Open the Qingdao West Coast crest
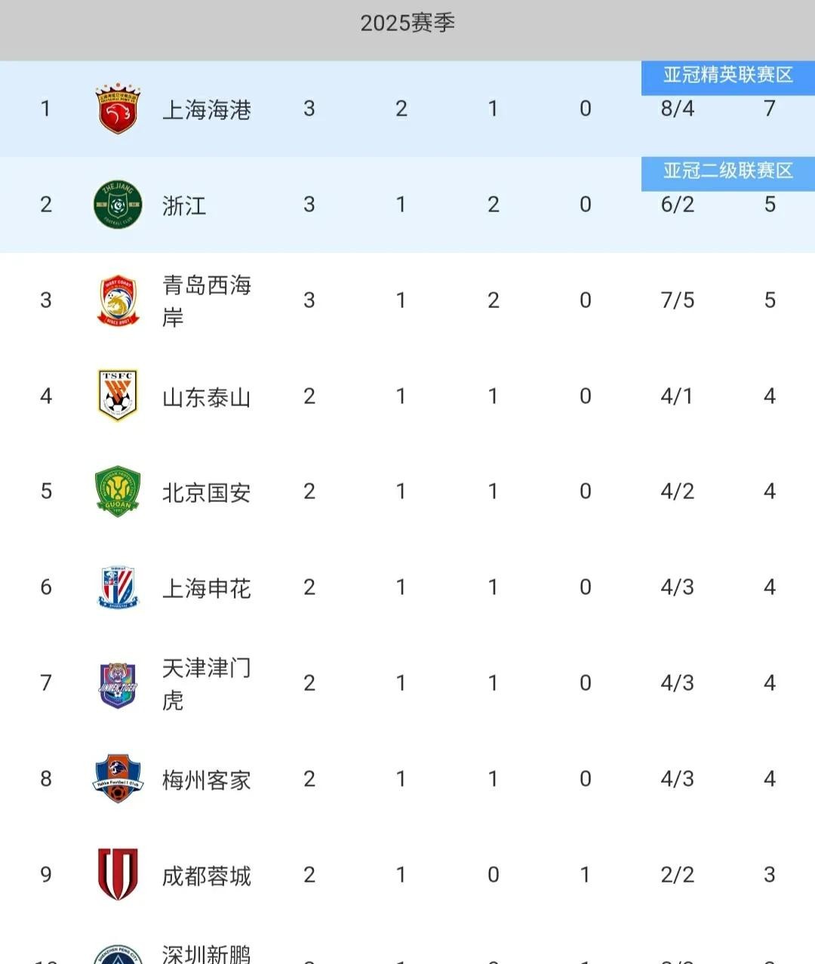The height and width of the screenshot is (964, 815). pyautogui.click(x=118, y=300)
